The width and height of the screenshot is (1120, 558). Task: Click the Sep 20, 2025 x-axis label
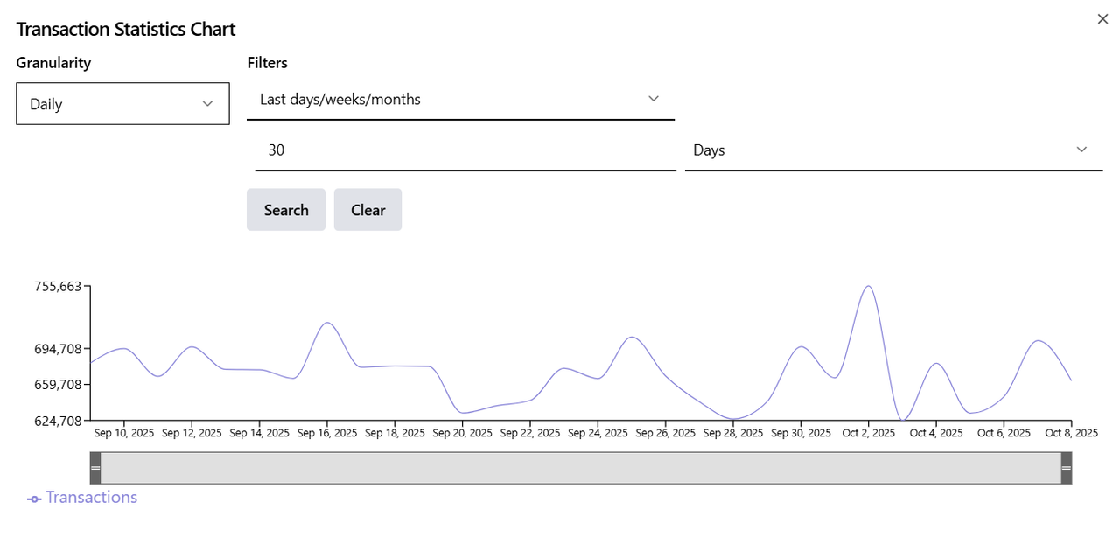click(x=462, y=433)
